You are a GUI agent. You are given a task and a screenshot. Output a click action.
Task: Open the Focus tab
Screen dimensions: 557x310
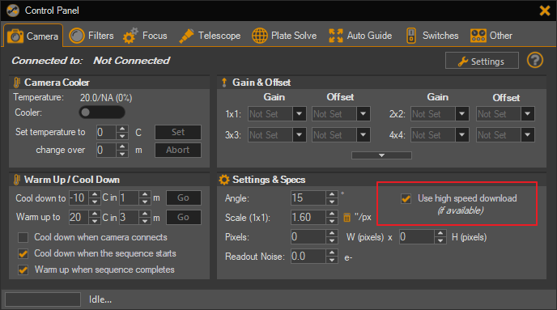click(x=145, y=36)
